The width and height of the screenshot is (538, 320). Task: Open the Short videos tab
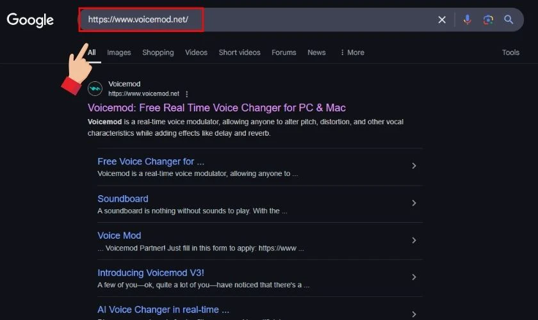click(240, 52)
